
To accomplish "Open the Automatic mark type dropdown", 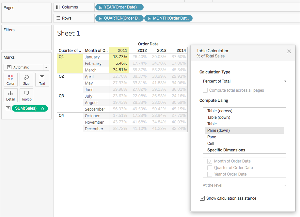I will [26, 67].
